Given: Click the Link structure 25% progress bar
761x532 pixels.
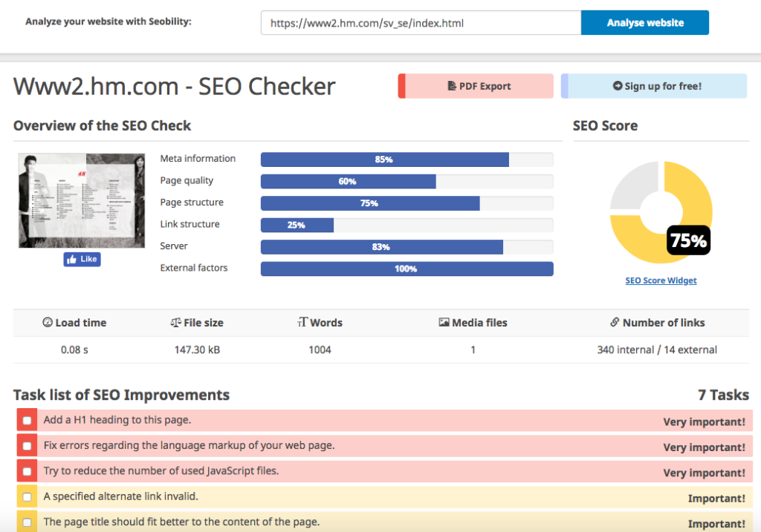Looking at the screenshot, I should click(x=407, y=225).
